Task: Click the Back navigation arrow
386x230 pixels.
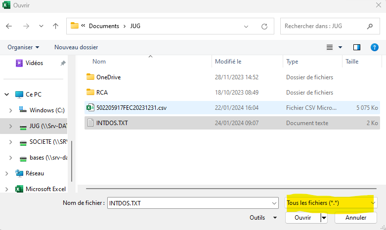Action: pyautogui.click(x=9, y=26)
